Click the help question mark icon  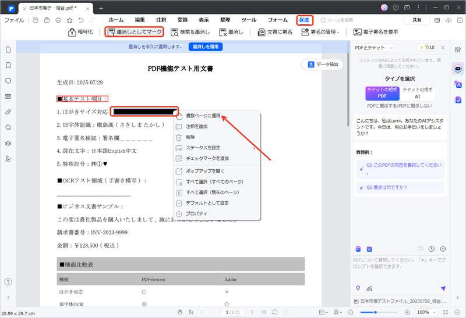[8, 282]
